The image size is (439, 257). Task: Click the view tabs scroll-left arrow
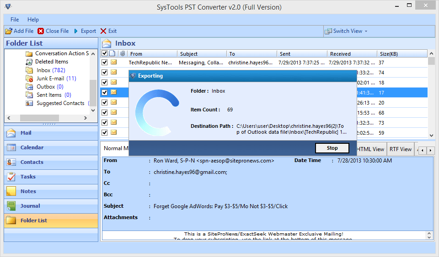[423, 151]
